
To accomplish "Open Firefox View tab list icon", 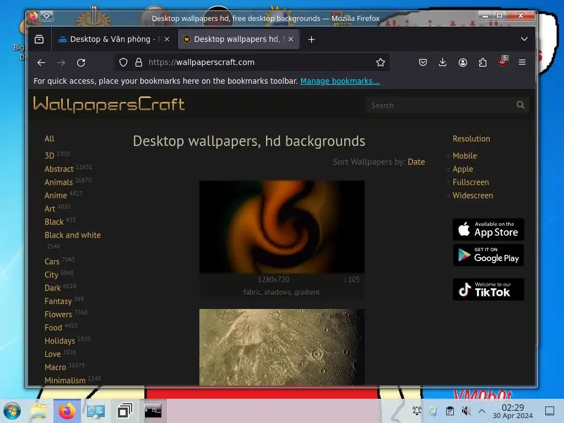I will point(39,39).
